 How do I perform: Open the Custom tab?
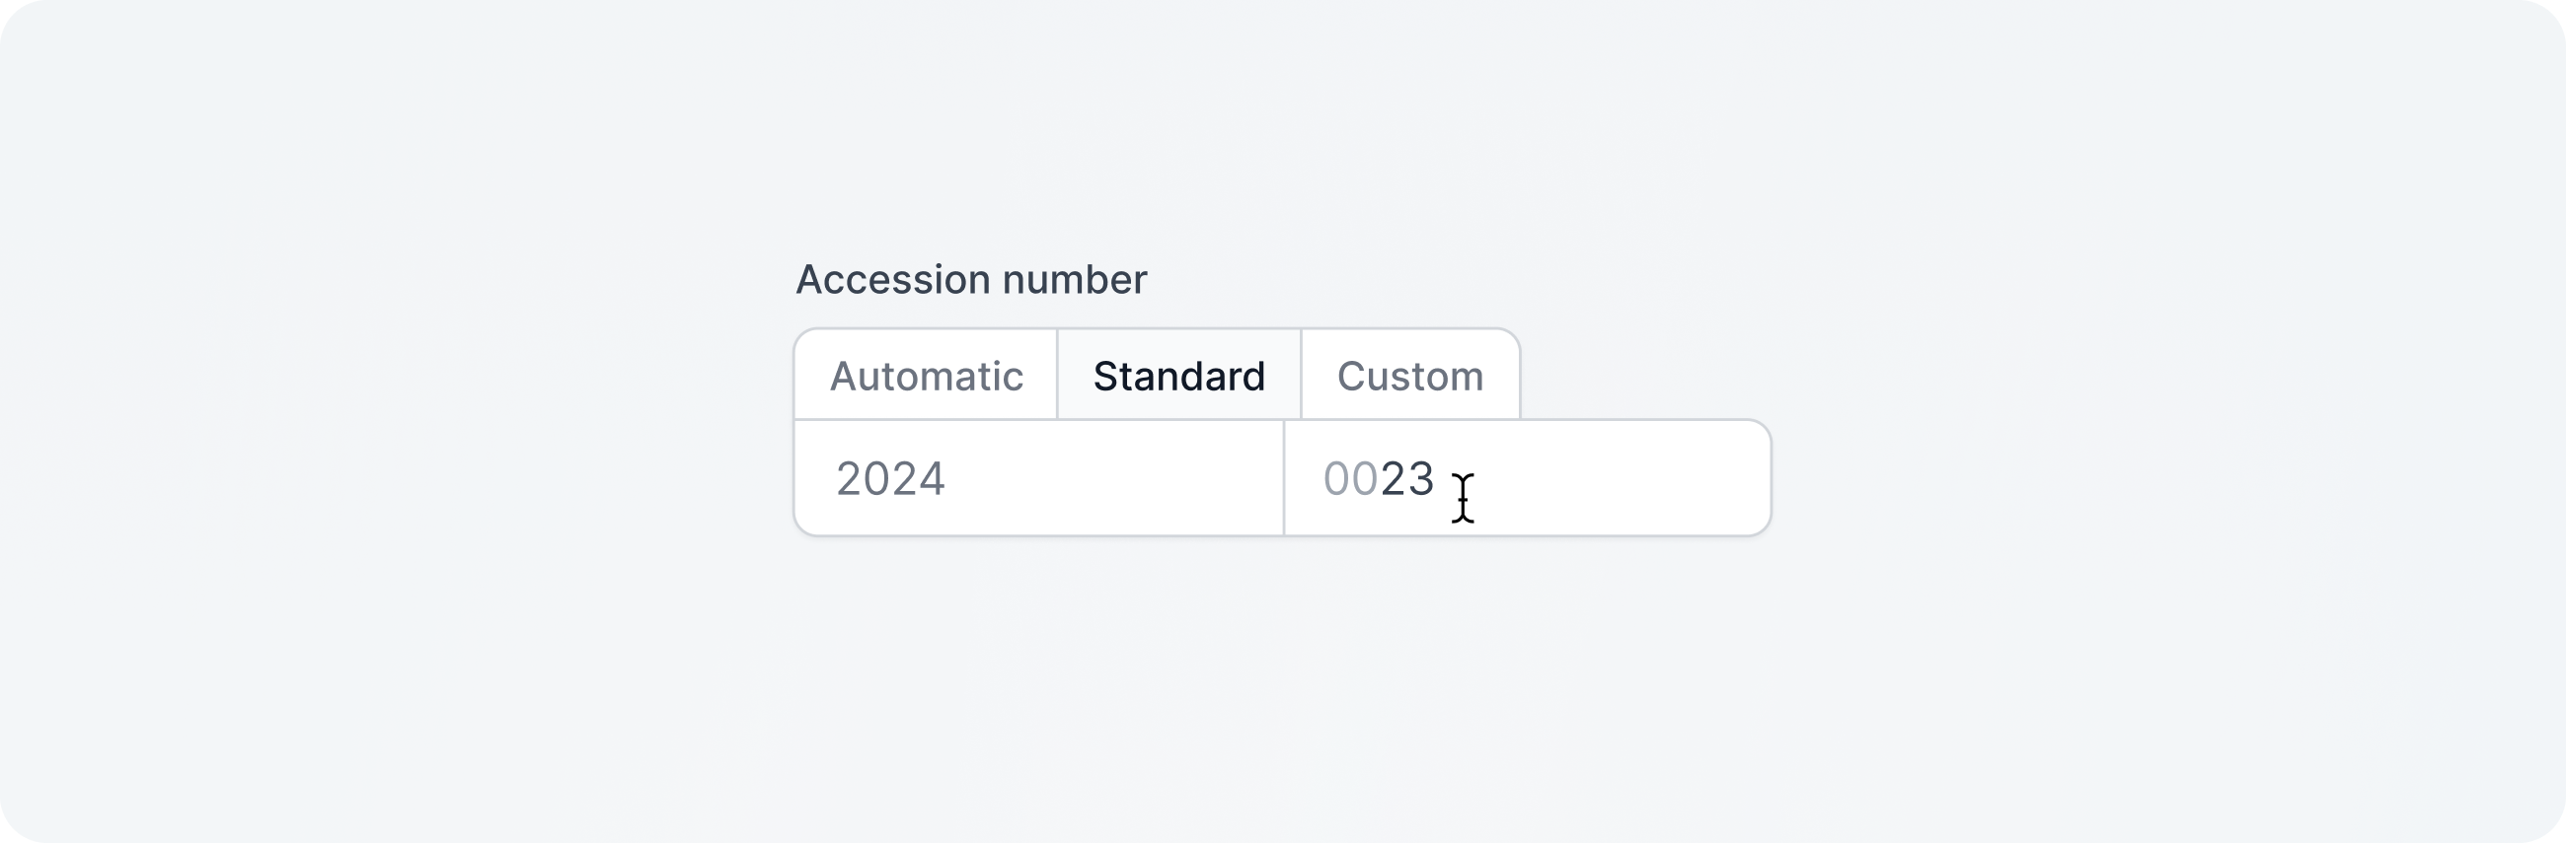tap(1409, 377)
